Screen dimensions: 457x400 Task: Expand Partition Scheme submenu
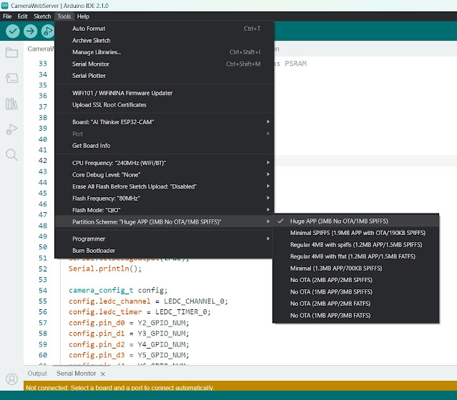pyautogui.click(x=164, y=222)
